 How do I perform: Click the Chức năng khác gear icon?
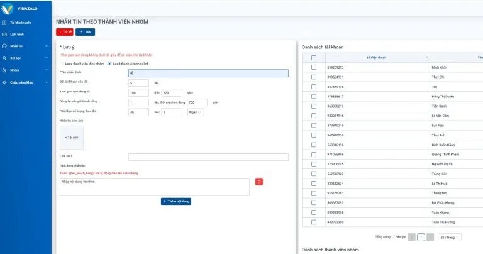(5, 82)
